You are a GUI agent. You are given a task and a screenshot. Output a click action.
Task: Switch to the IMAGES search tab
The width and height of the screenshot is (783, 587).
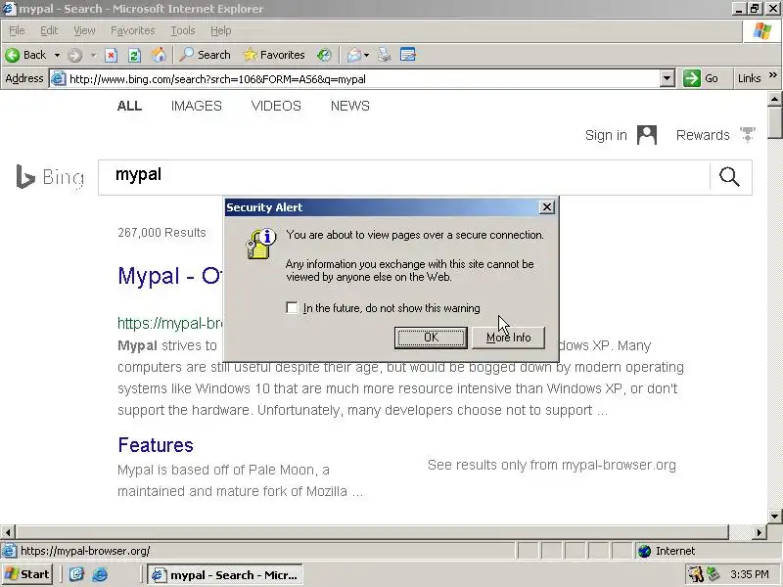pyautogui.click(x=197, y=106)
